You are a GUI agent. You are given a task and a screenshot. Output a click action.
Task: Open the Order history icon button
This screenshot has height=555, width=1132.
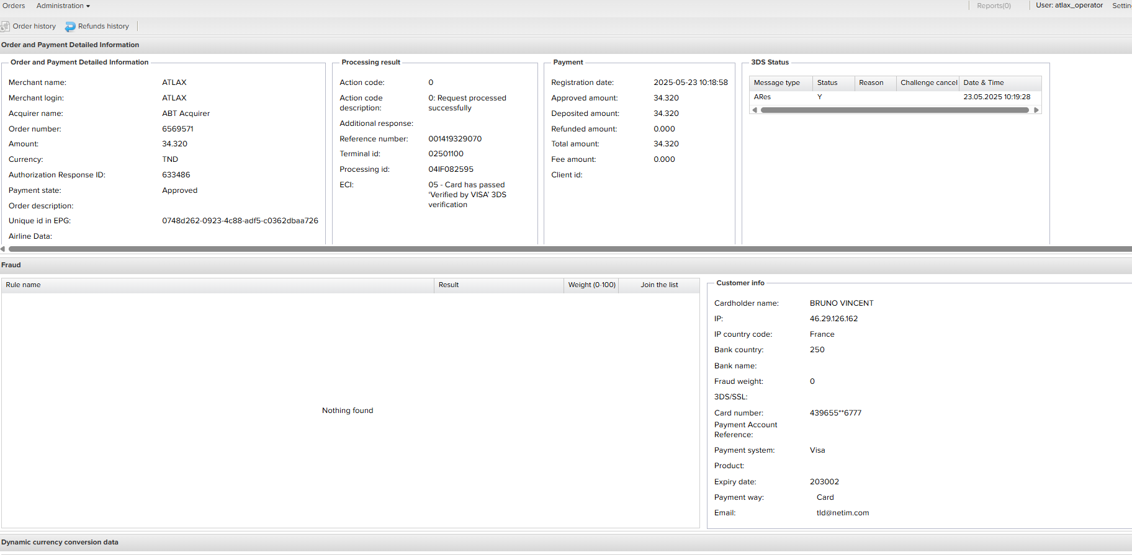click(x=6, y=26)
